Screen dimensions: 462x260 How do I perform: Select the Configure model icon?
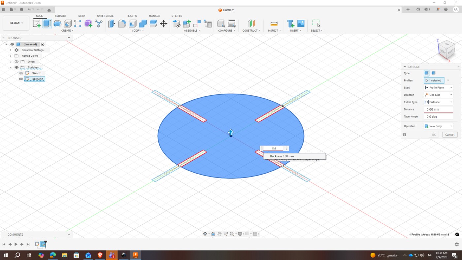[x=221, y=23]
